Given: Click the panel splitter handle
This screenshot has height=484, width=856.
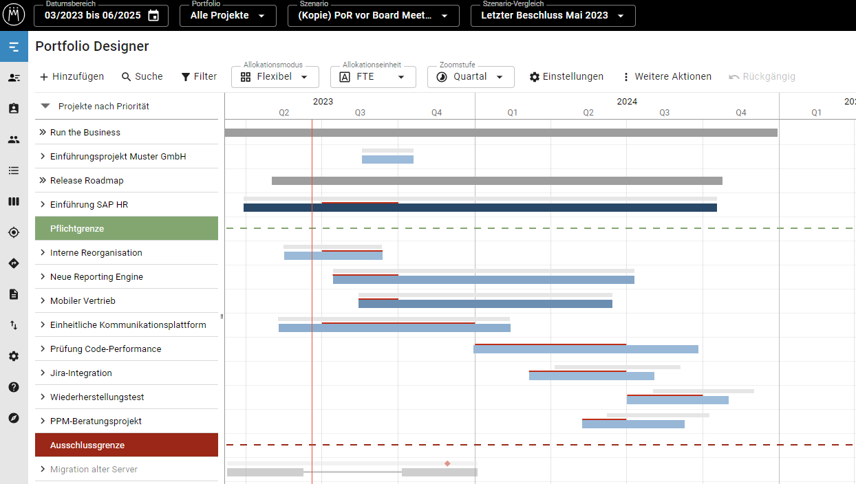Looking at the screenshot, I should 222,316.
